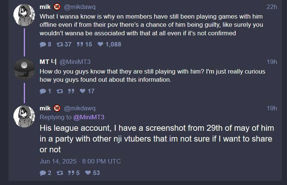The height and width of the screenshot is (185, 287).
Task: Click MT's moon avatar image
Action: point(24,70)
